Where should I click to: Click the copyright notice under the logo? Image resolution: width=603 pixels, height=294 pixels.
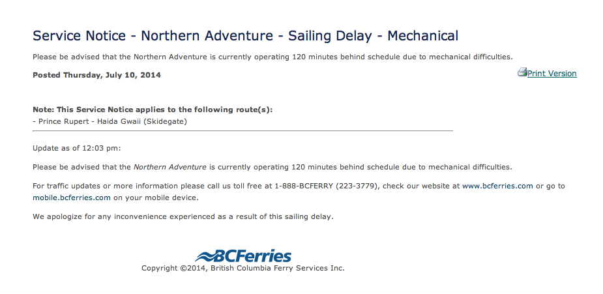[x=243, y=269]
